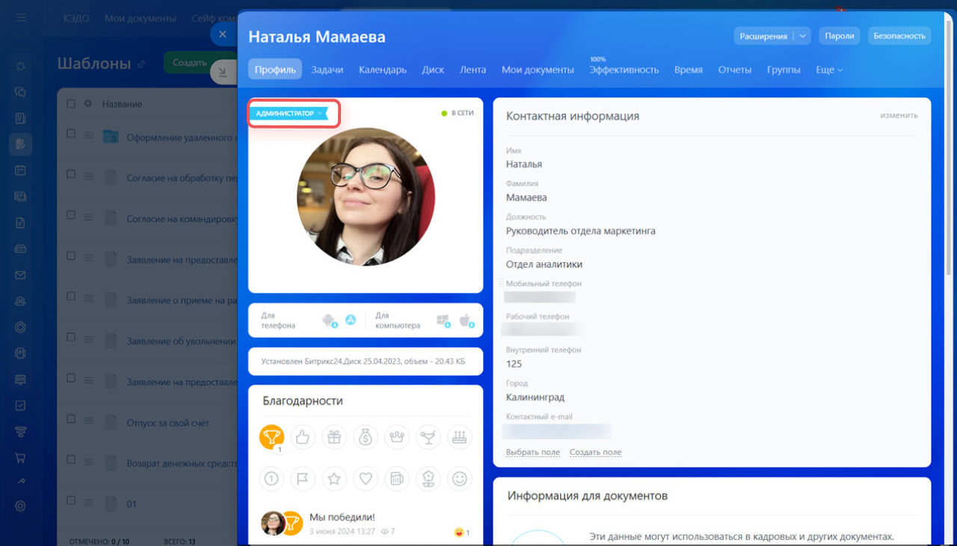Select the trophy gratitude badge

(271, 437)
